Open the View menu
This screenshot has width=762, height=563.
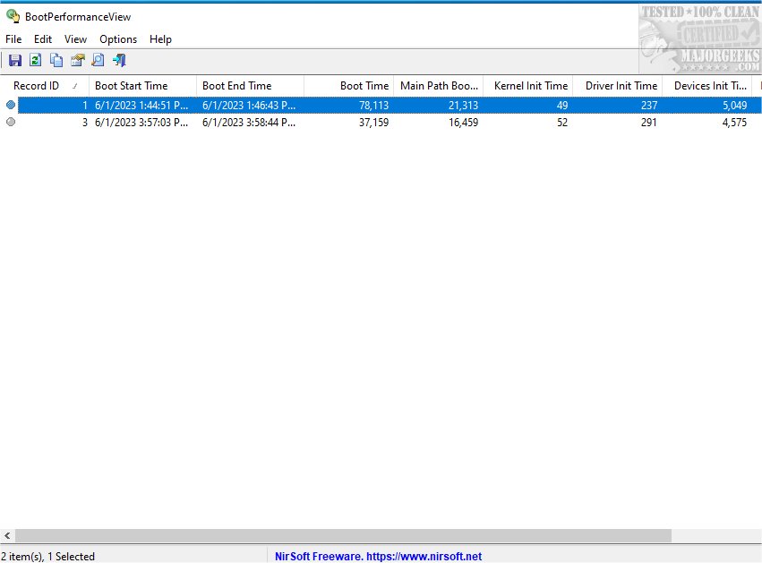75,39
